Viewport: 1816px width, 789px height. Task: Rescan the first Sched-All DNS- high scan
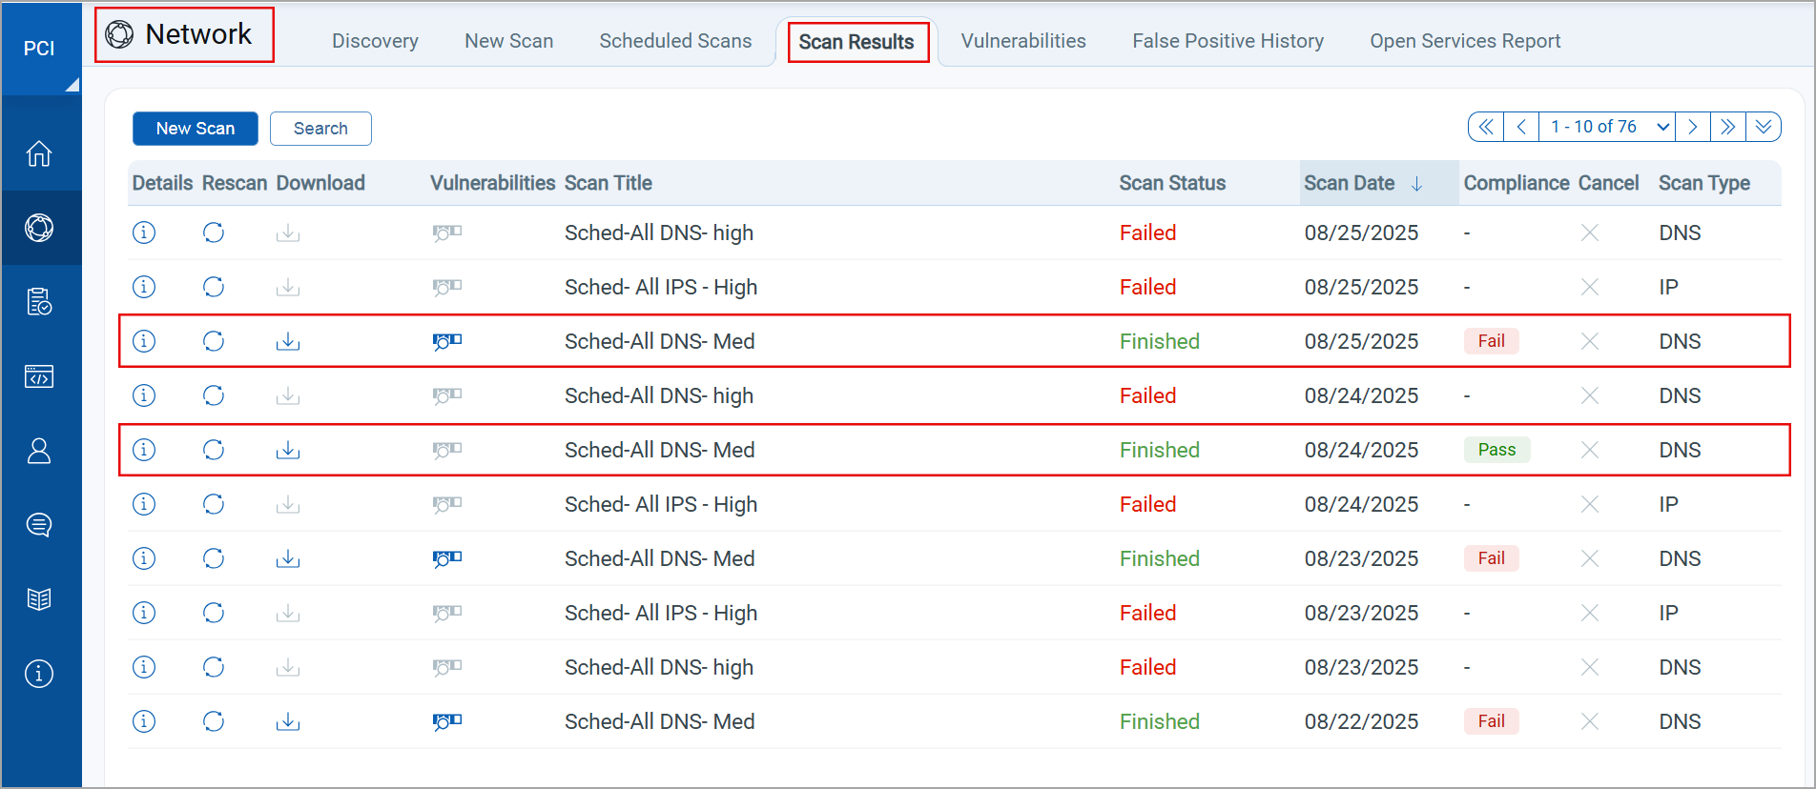(x=214, y=233)
